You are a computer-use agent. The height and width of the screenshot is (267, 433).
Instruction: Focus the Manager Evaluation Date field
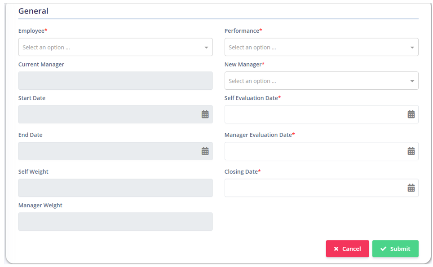[x=322, y=151]
